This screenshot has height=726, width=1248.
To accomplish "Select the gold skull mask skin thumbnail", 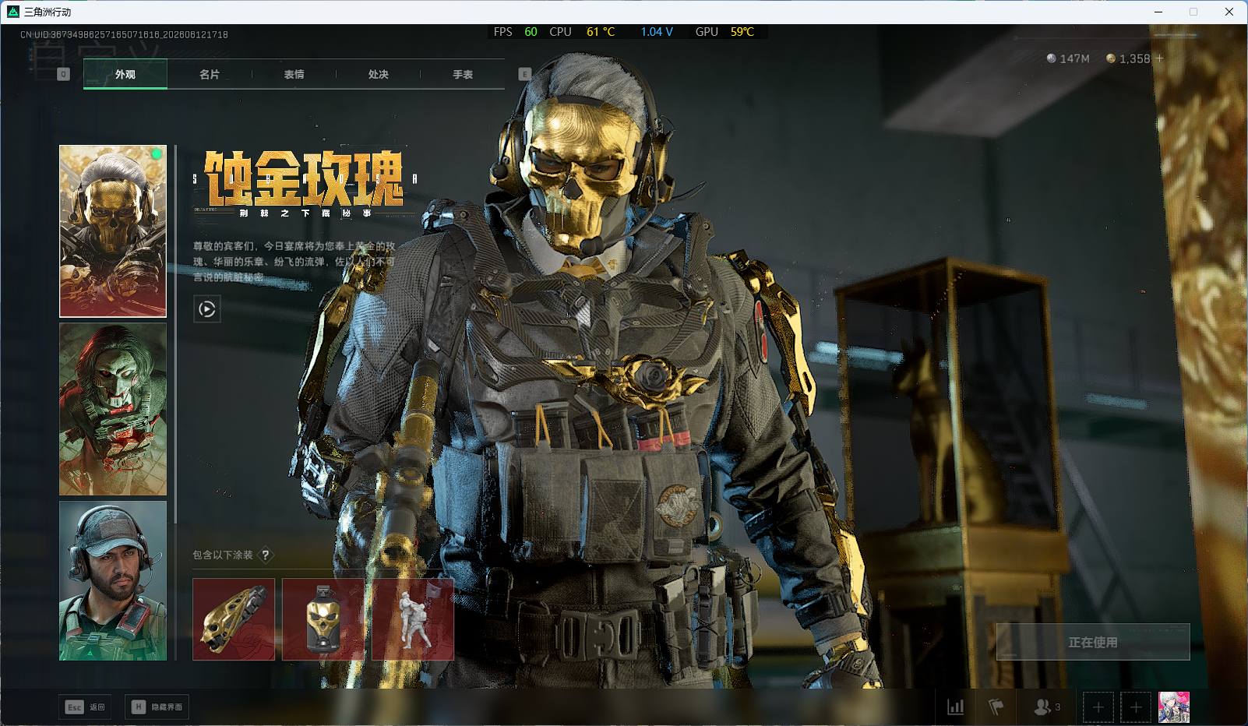I will pos(113,231).
